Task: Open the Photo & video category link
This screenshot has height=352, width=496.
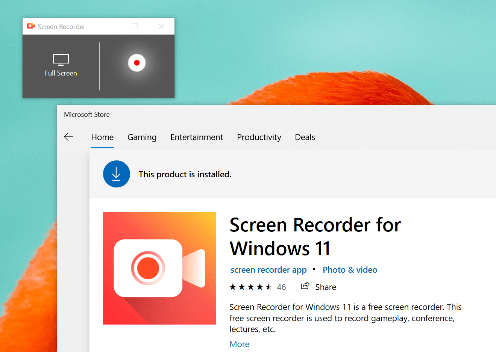Action: (x=350, y=270)
